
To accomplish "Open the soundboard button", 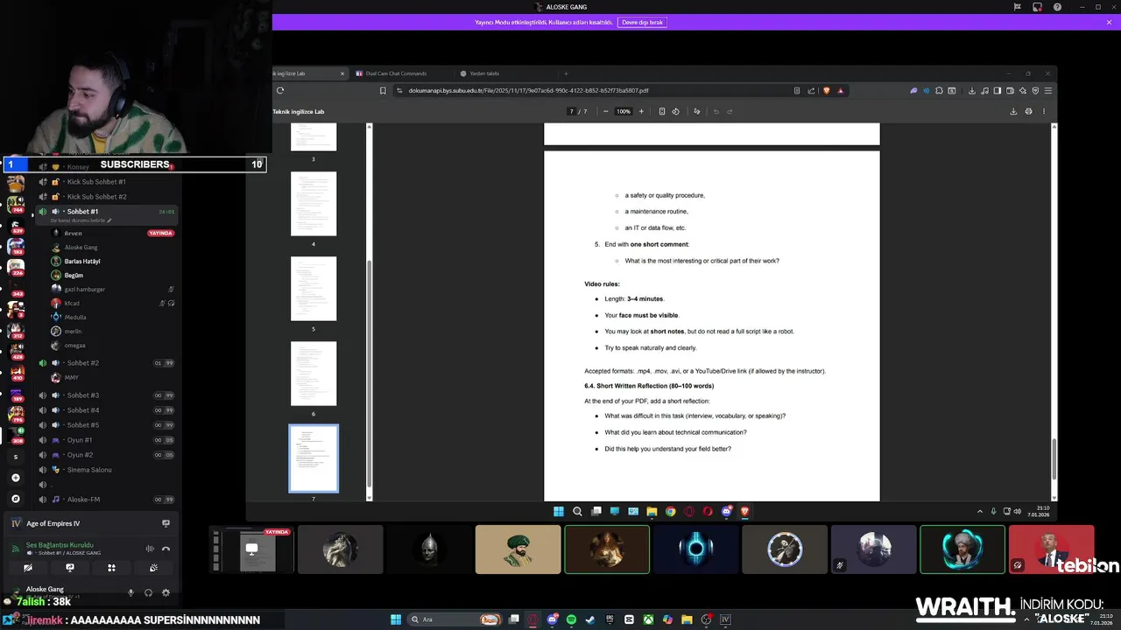I will point(153,568).
